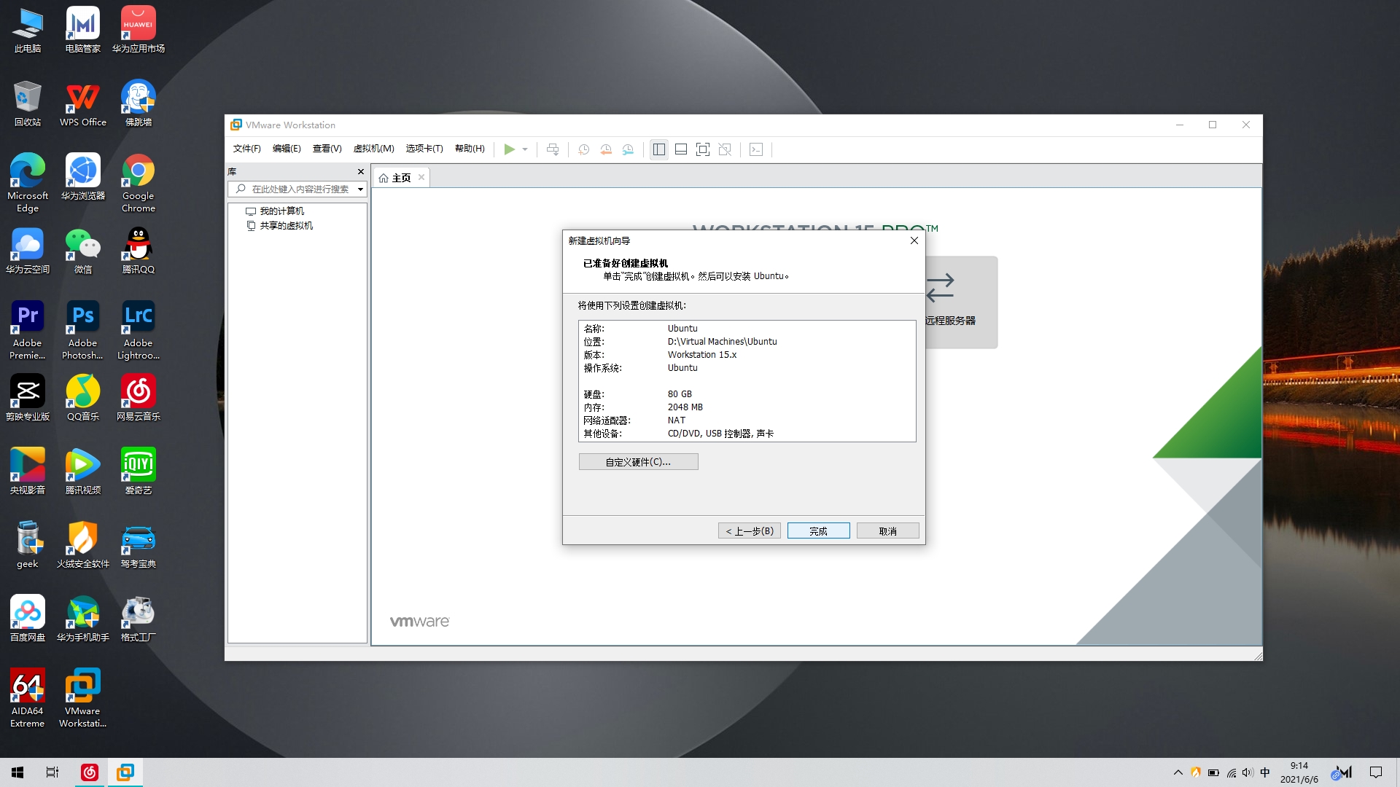Click the Workstation 15.x version value
This screenshot has width=1400, height=787.
click(702, 355)
